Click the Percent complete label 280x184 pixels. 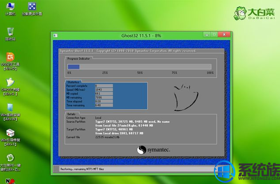tap(77, 86)
